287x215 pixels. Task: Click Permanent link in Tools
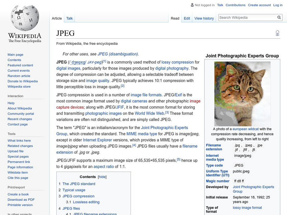click(x=19, y=162)
